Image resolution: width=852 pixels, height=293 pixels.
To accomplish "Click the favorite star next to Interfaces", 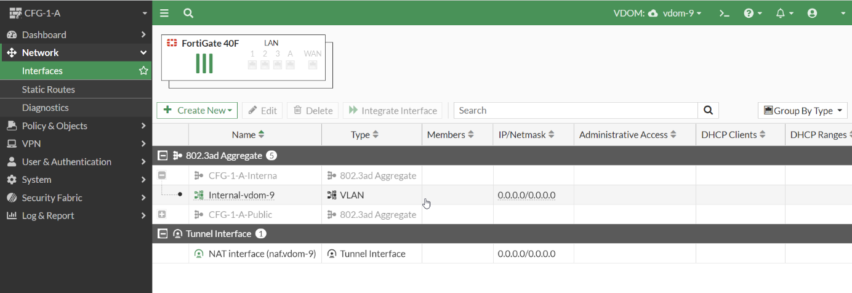I will pos(143,71).
